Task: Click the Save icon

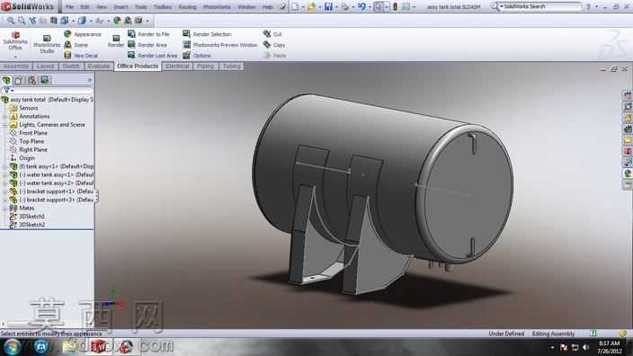Action: [328, 6]
